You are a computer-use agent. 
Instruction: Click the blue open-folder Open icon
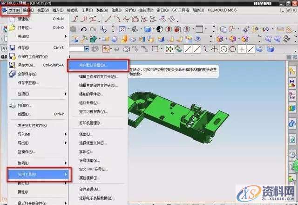tap(12, 28)
